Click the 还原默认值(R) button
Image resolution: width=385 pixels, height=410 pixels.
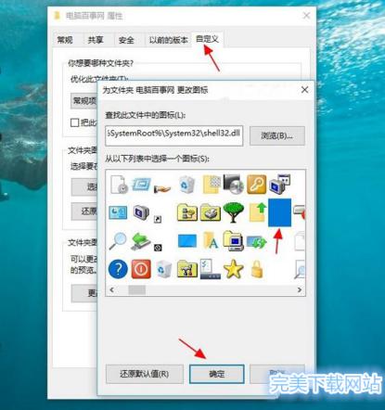[x=145, y=374]
